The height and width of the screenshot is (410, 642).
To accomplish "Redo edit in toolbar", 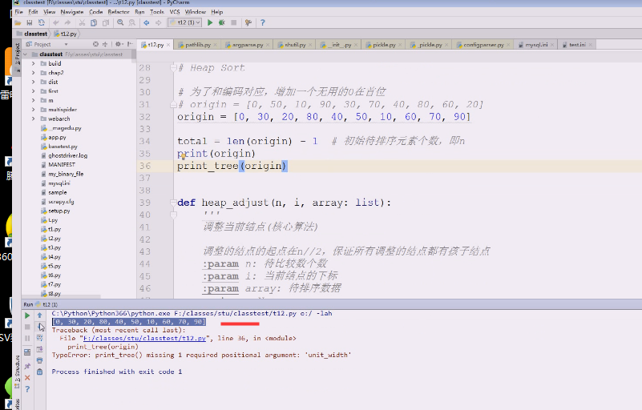I will click(67, 23).
